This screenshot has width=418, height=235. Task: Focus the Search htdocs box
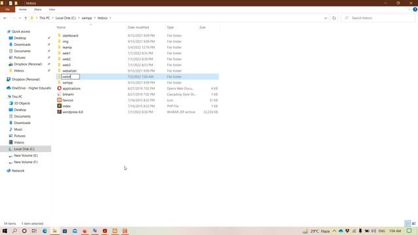(x=379, y=18)
